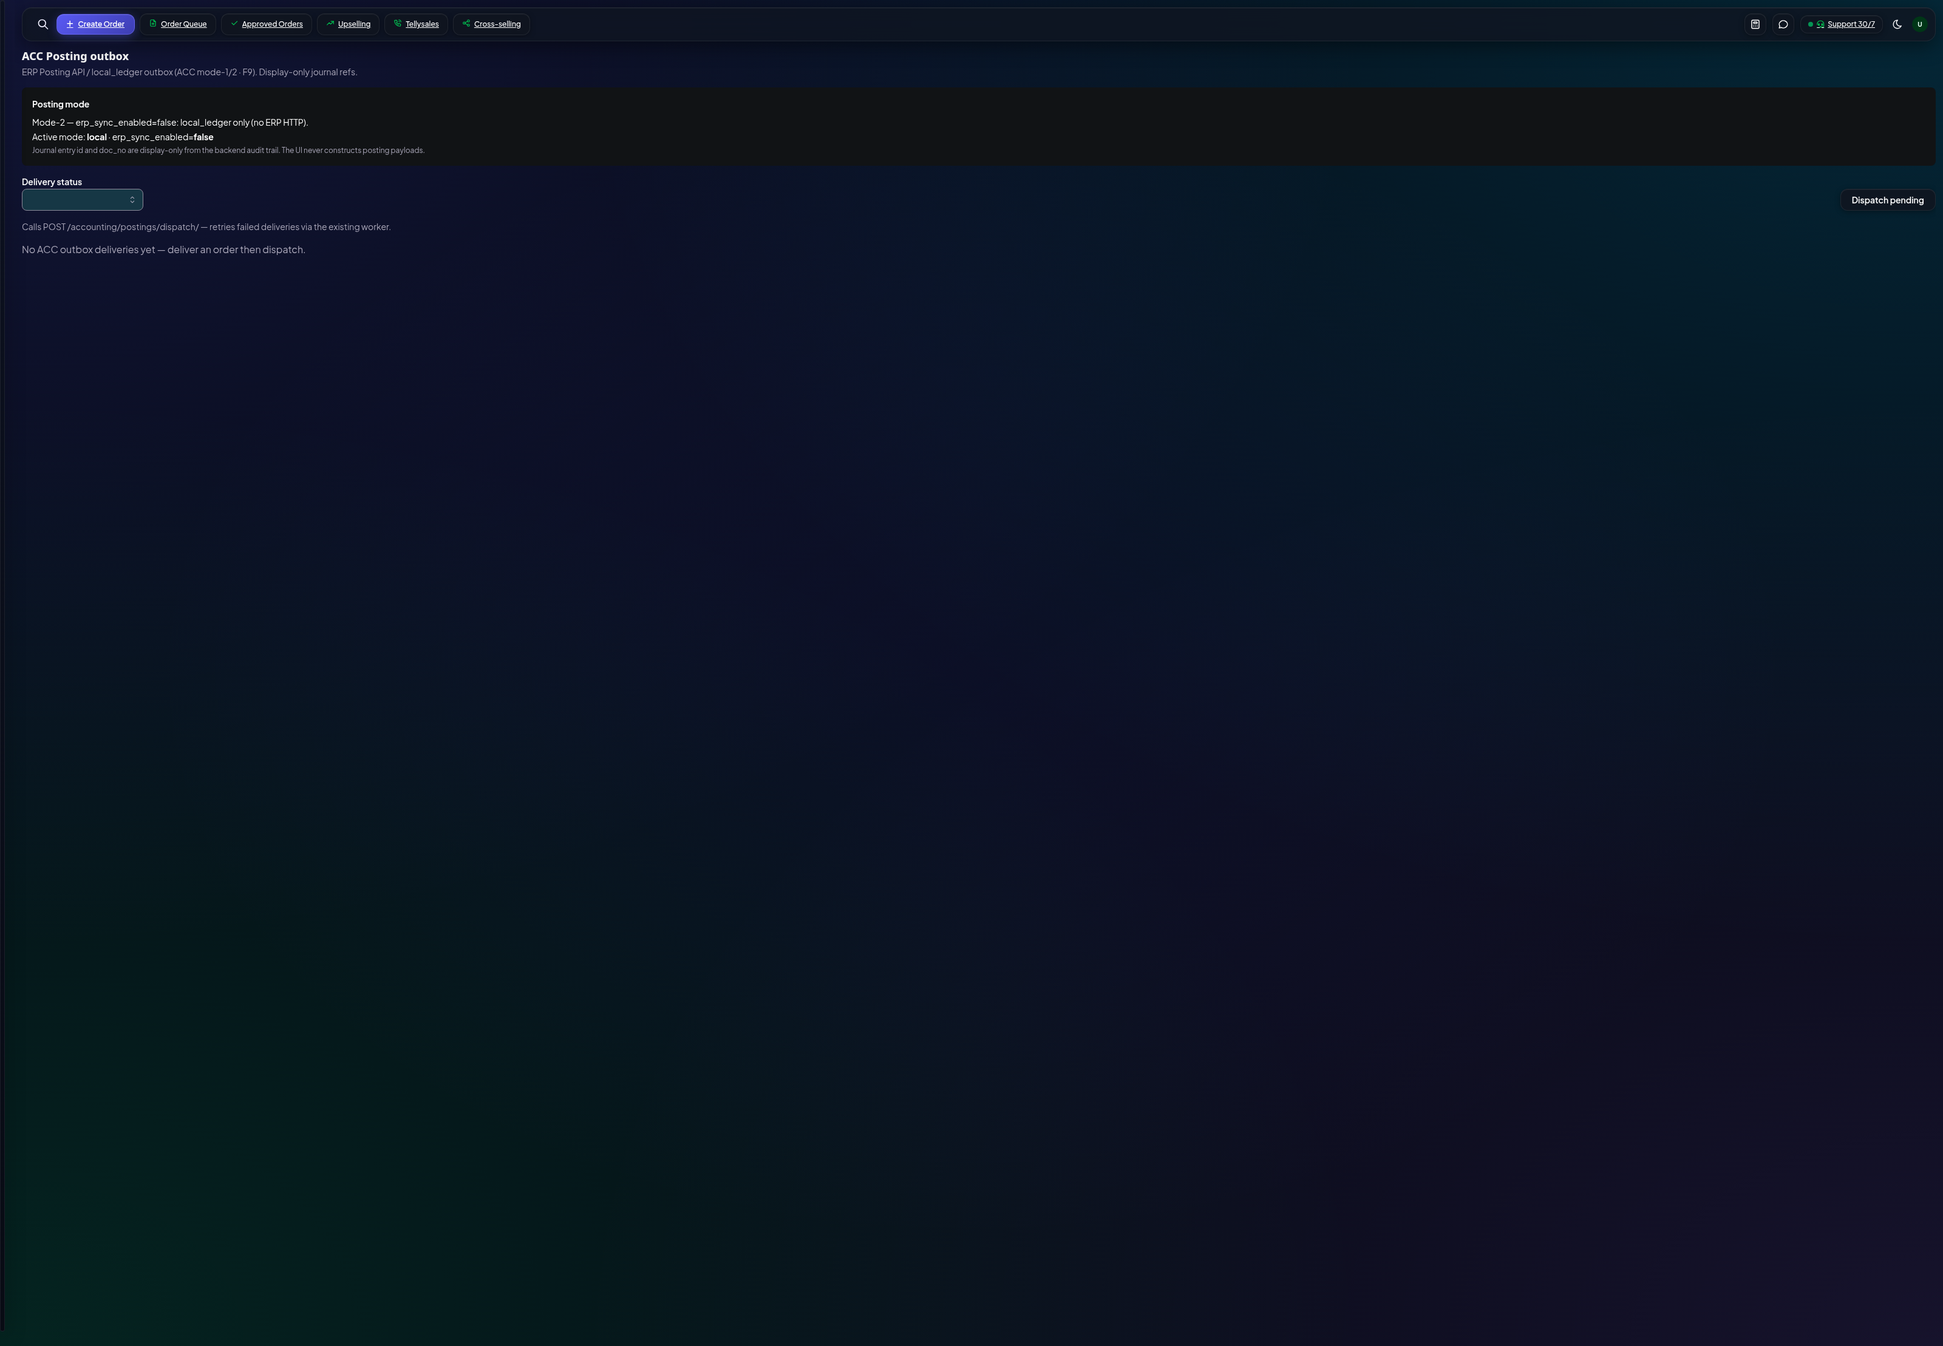Click the 'ACC Posting outbox' heading
This screenshot has width=1943, height=1346.
pyautogui.click(x=75, y=56)
